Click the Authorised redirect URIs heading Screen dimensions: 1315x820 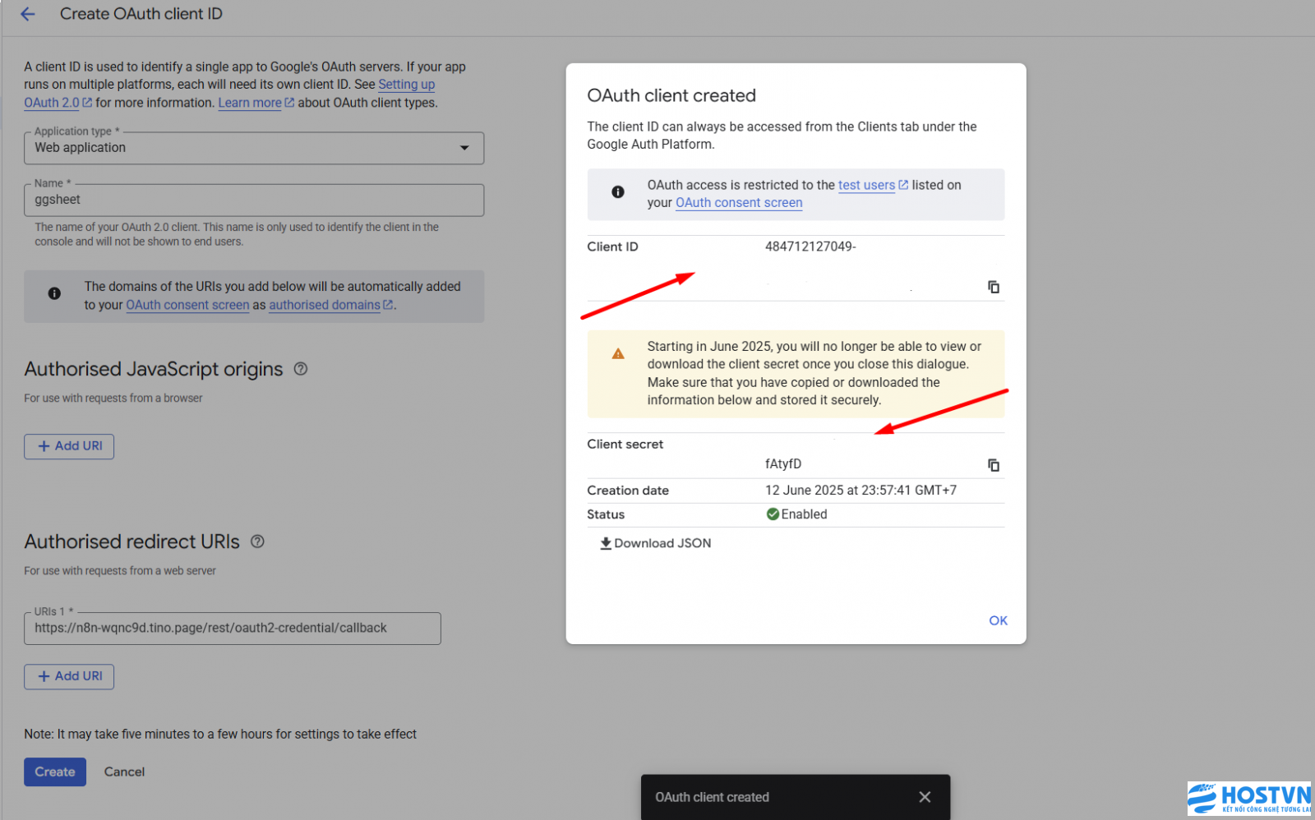(131, 541)
